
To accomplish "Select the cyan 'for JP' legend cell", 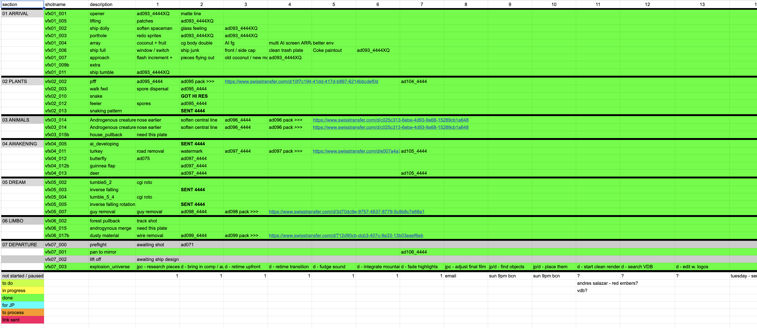I will pos(22,305).
